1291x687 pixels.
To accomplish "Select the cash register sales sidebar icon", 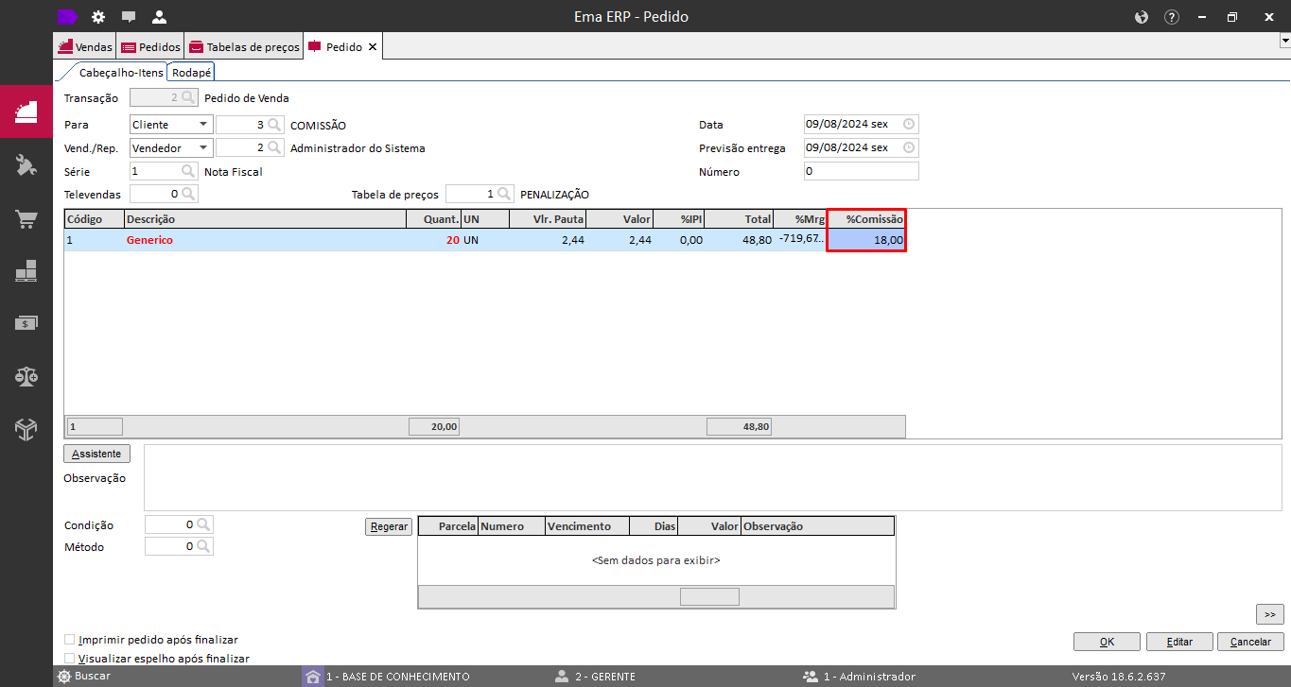I will pos(26,112).
